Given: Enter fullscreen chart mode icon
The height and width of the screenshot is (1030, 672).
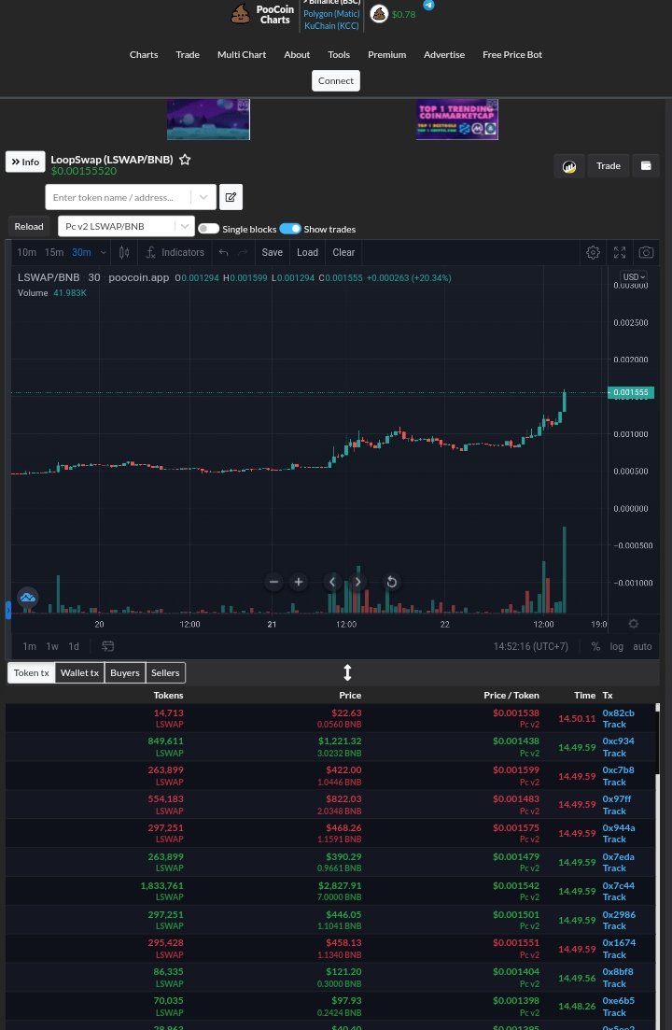Looking at the screenshot, I should coord(620,252).
